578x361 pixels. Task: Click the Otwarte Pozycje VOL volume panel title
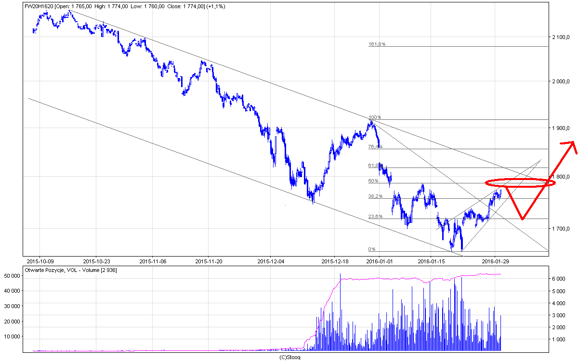point(70,270)
